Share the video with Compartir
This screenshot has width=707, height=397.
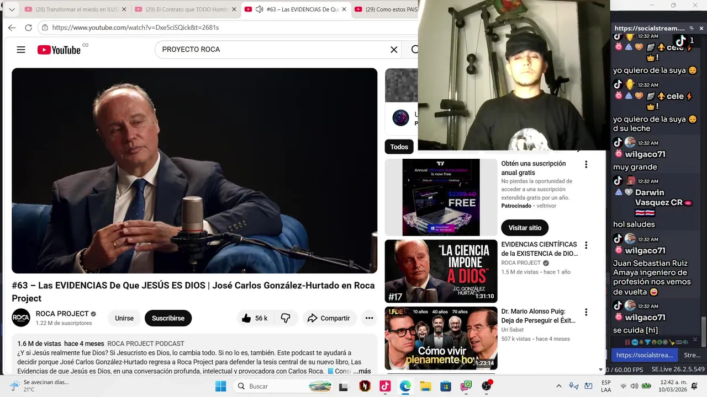click(x=329, y=318)
